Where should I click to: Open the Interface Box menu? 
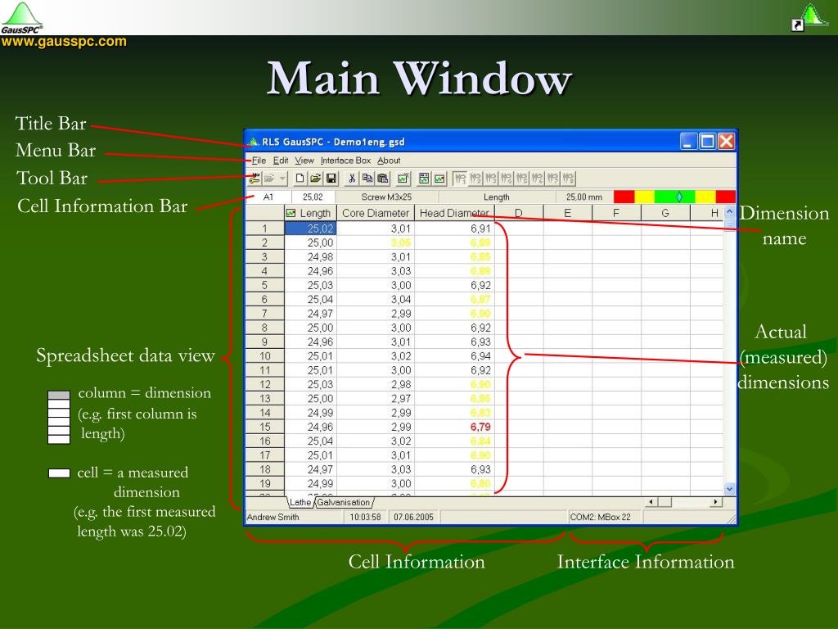pos(345,161)
